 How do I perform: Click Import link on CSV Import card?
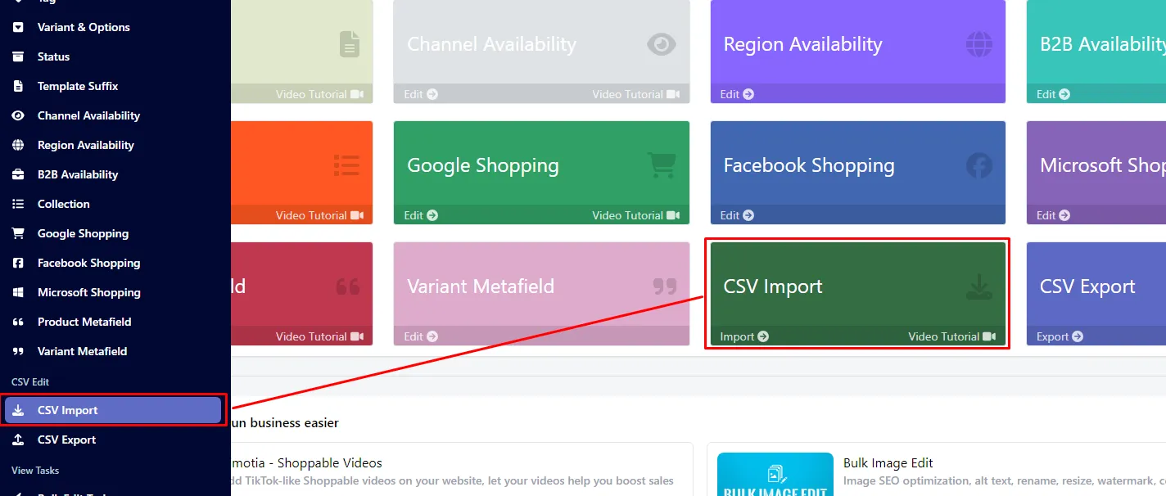pos(744,336)
